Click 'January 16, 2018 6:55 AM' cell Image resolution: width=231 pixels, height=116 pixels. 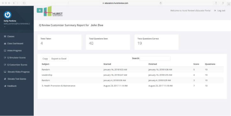tap(160, 75)
